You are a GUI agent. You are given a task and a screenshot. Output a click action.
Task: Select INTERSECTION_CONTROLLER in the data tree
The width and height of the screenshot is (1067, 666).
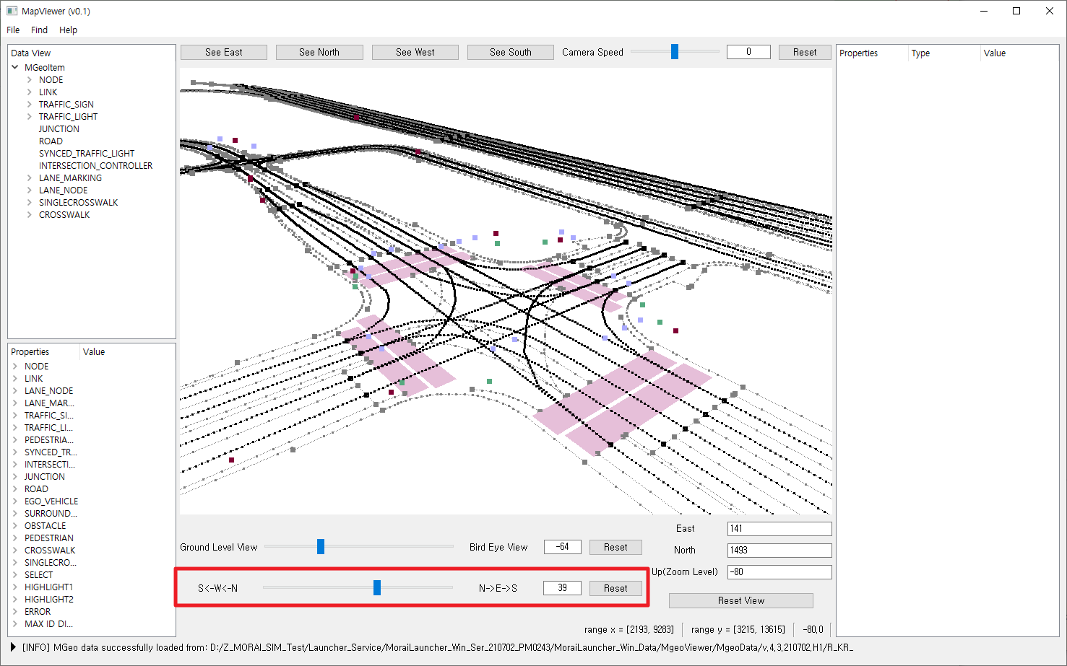coord(95,166)
